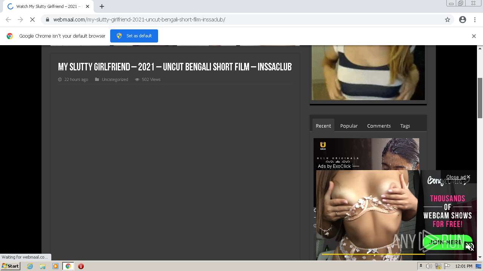Click the post title heading
The height and width of the screenshot is (271, 483).
pos(175,67)
